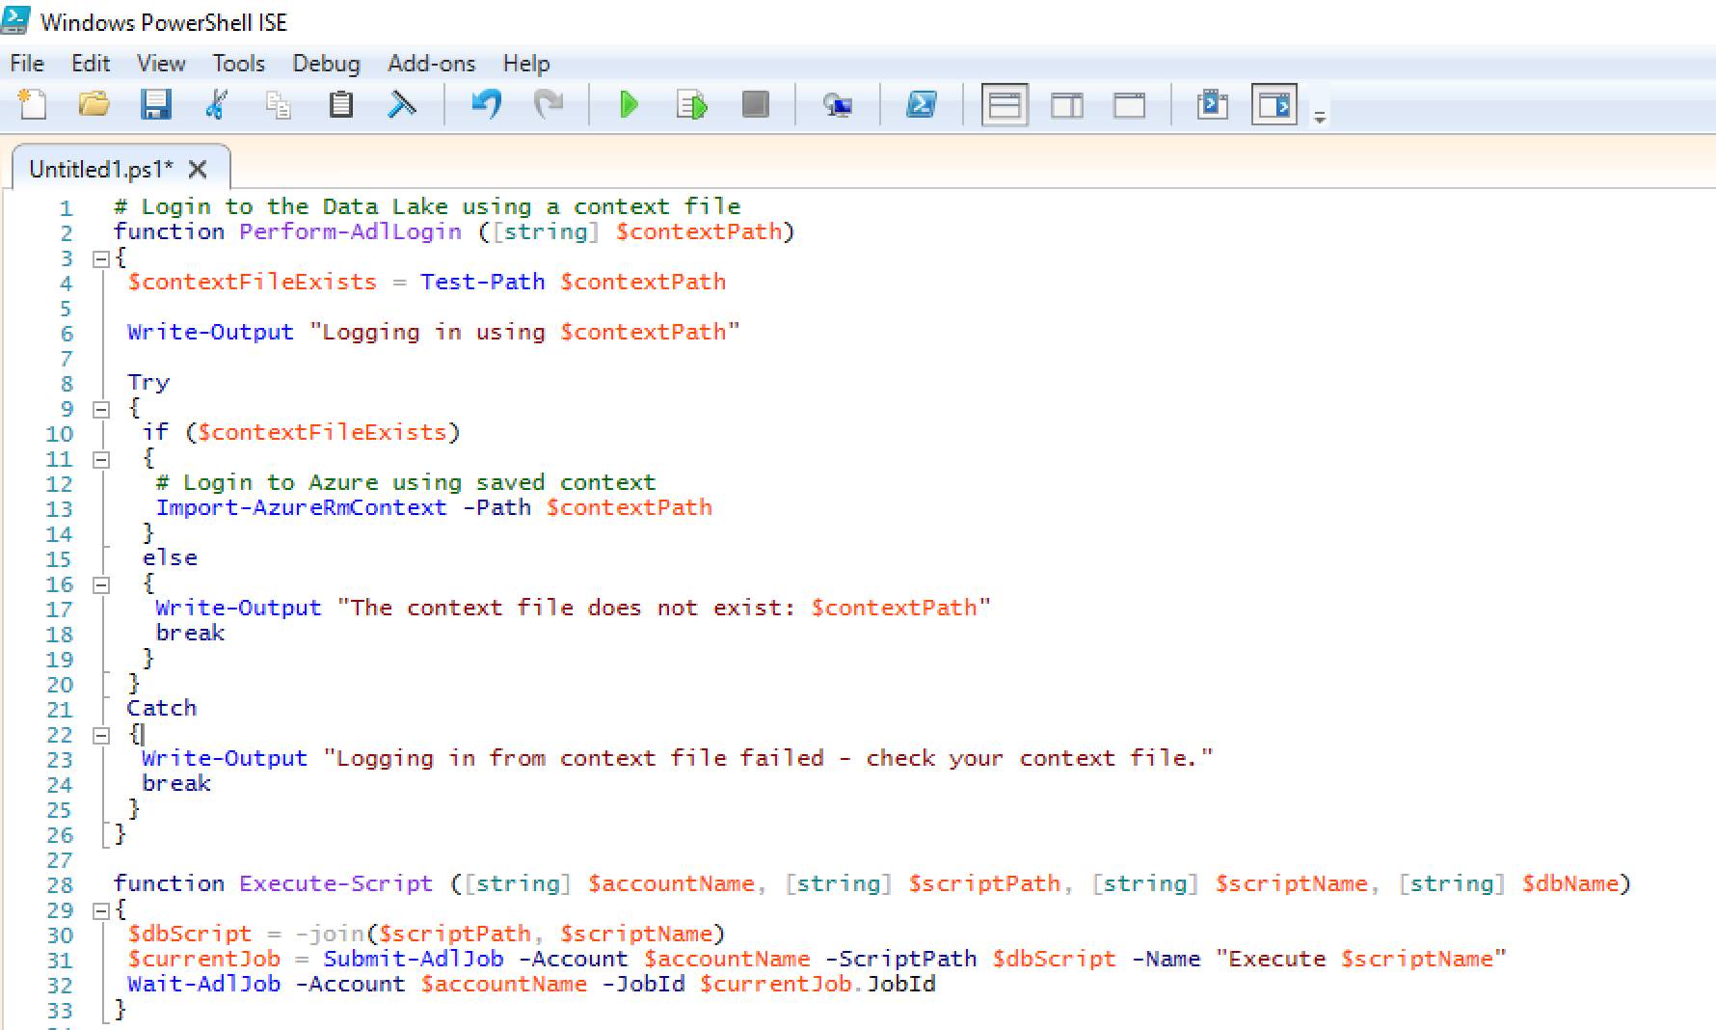
Task: Open New Remote PowerShell Tab icon
Action: [x=838, y=104]
